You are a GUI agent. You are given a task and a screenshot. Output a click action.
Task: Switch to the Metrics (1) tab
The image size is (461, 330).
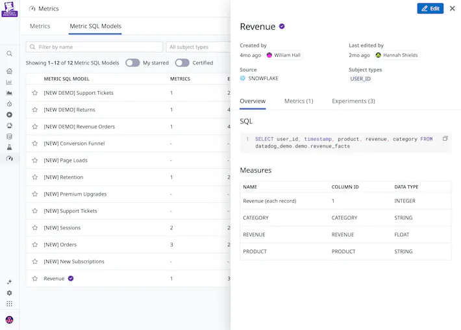coord(299,101)
